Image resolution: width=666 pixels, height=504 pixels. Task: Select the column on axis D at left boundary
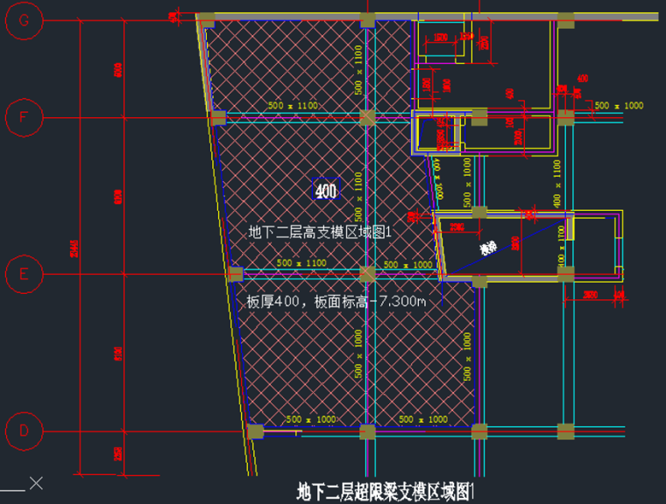pyautogui.click(x=255, y=431)
